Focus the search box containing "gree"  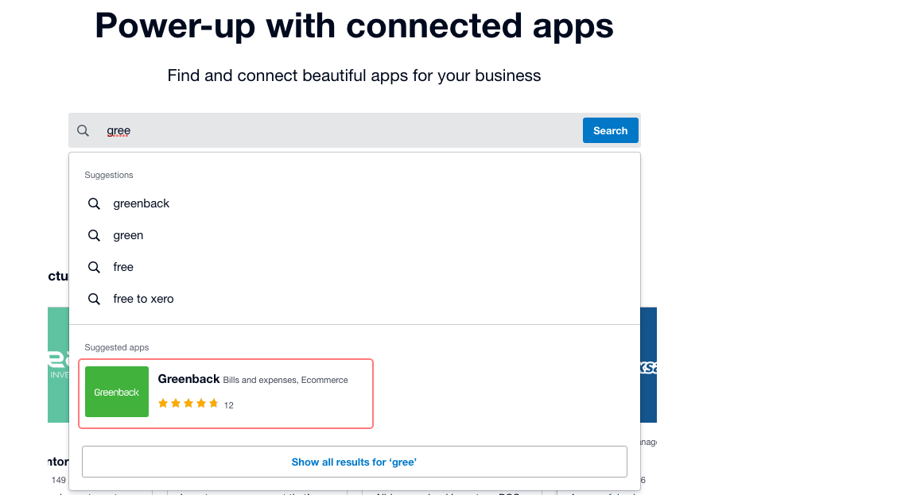(x=342, y=131)
